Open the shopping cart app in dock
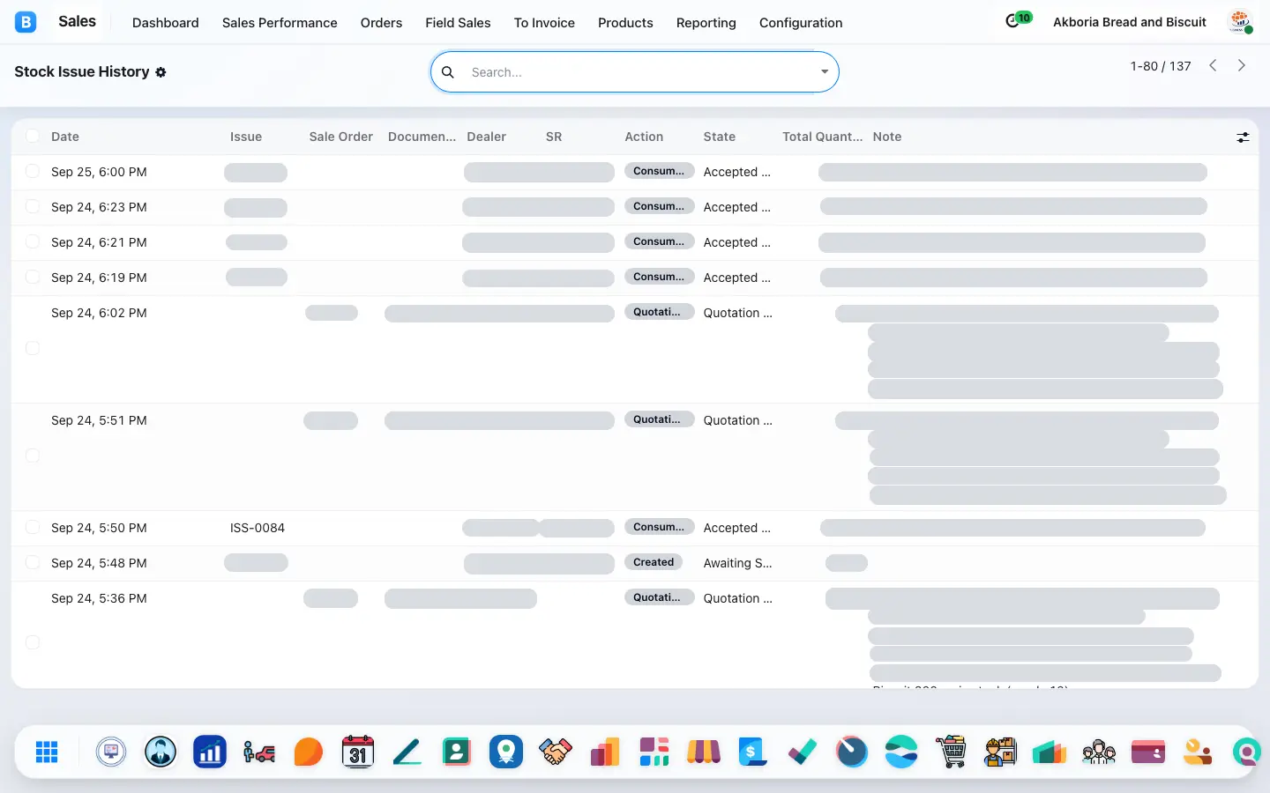Screen dimensions: 1270x793 coord(951,752)
